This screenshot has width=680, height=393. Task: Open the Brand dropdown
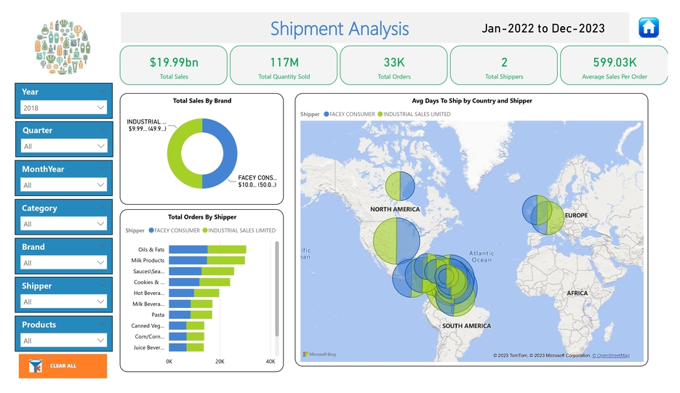[x=101, y=263]
